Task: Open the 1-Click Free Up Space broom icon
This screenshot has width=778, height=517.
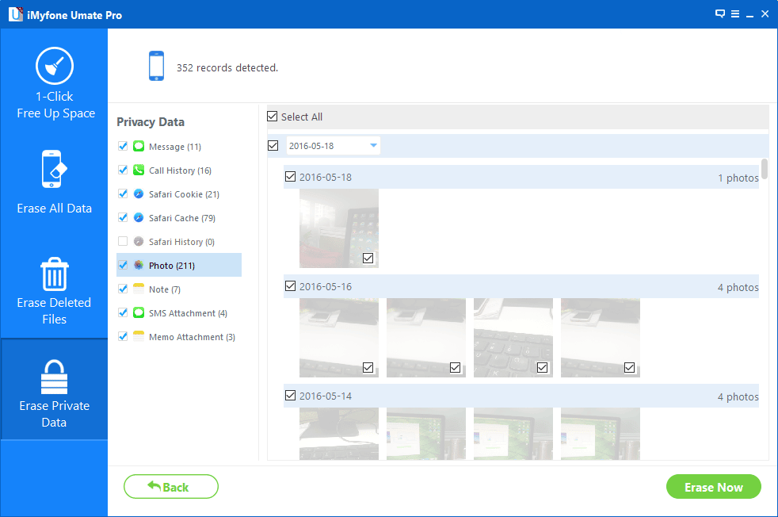Action: [x=55, y=66]
